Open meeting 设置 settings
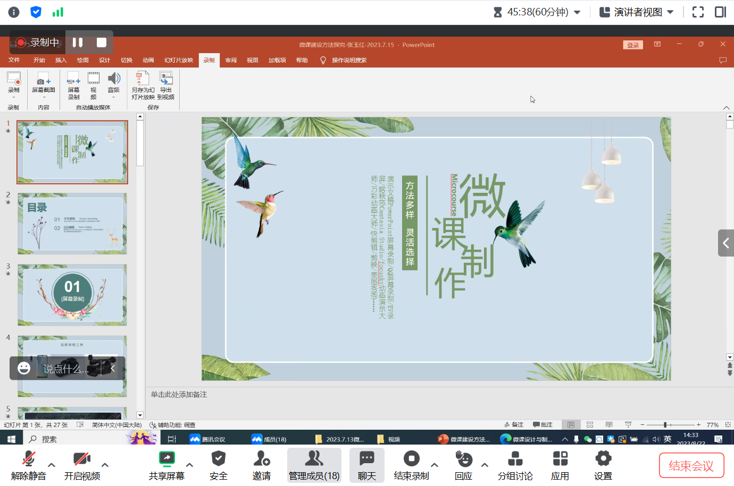This screenshot has height=486, width=734. [x=603, y=465]
